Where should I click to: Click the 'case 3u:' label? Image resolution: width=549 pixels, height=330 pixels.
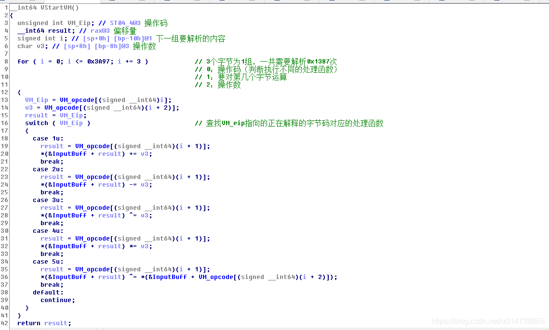(x=48, y=200)
